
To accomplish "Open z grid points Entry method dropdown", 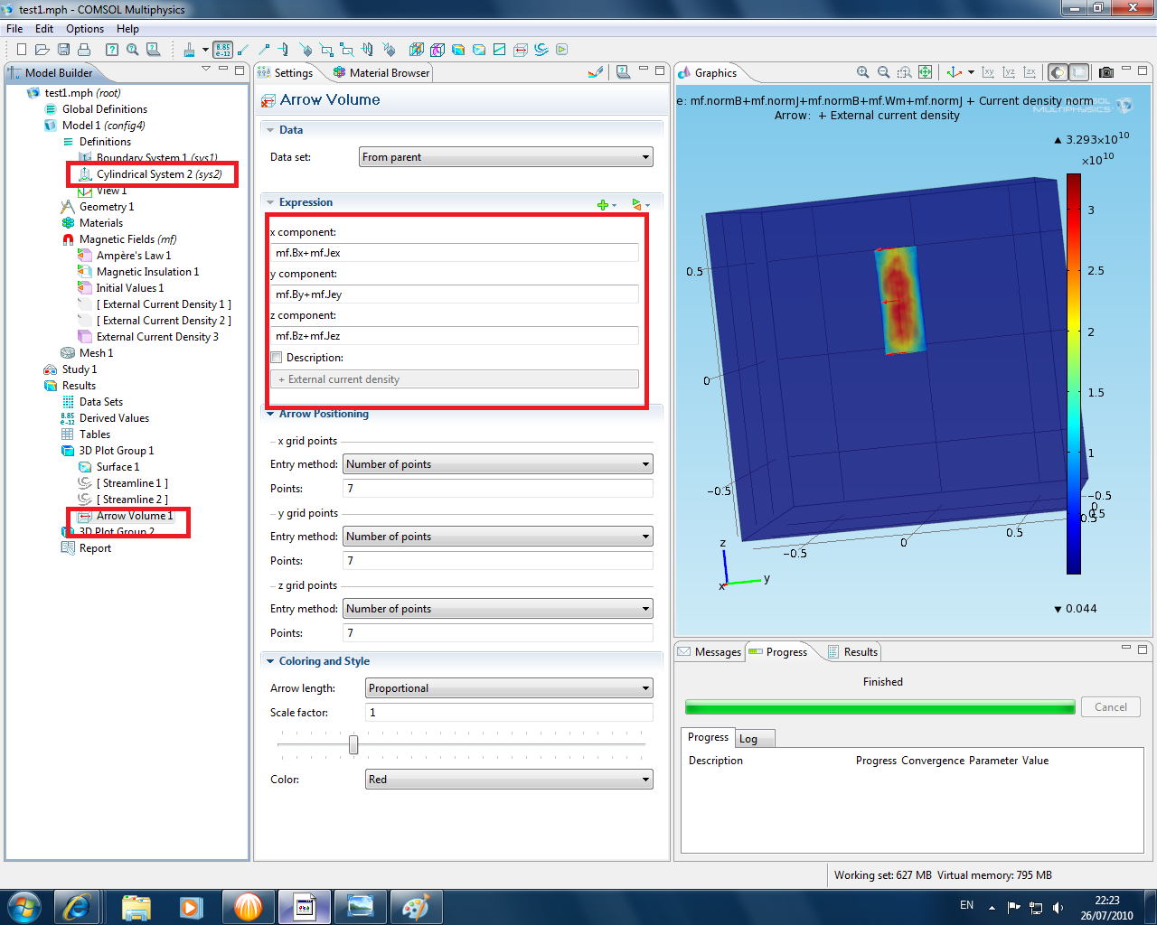I will coord(498,609).
